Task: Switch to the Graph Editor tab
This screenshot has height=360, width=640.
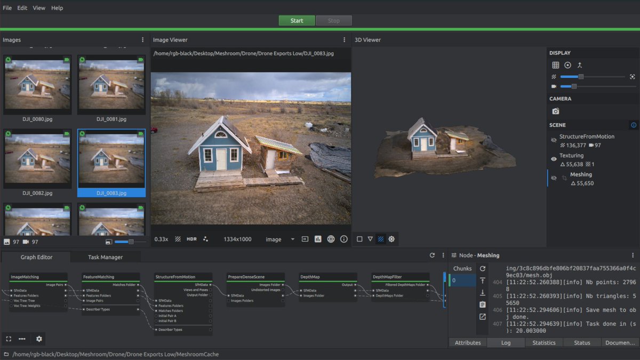Action: point(36,257)
